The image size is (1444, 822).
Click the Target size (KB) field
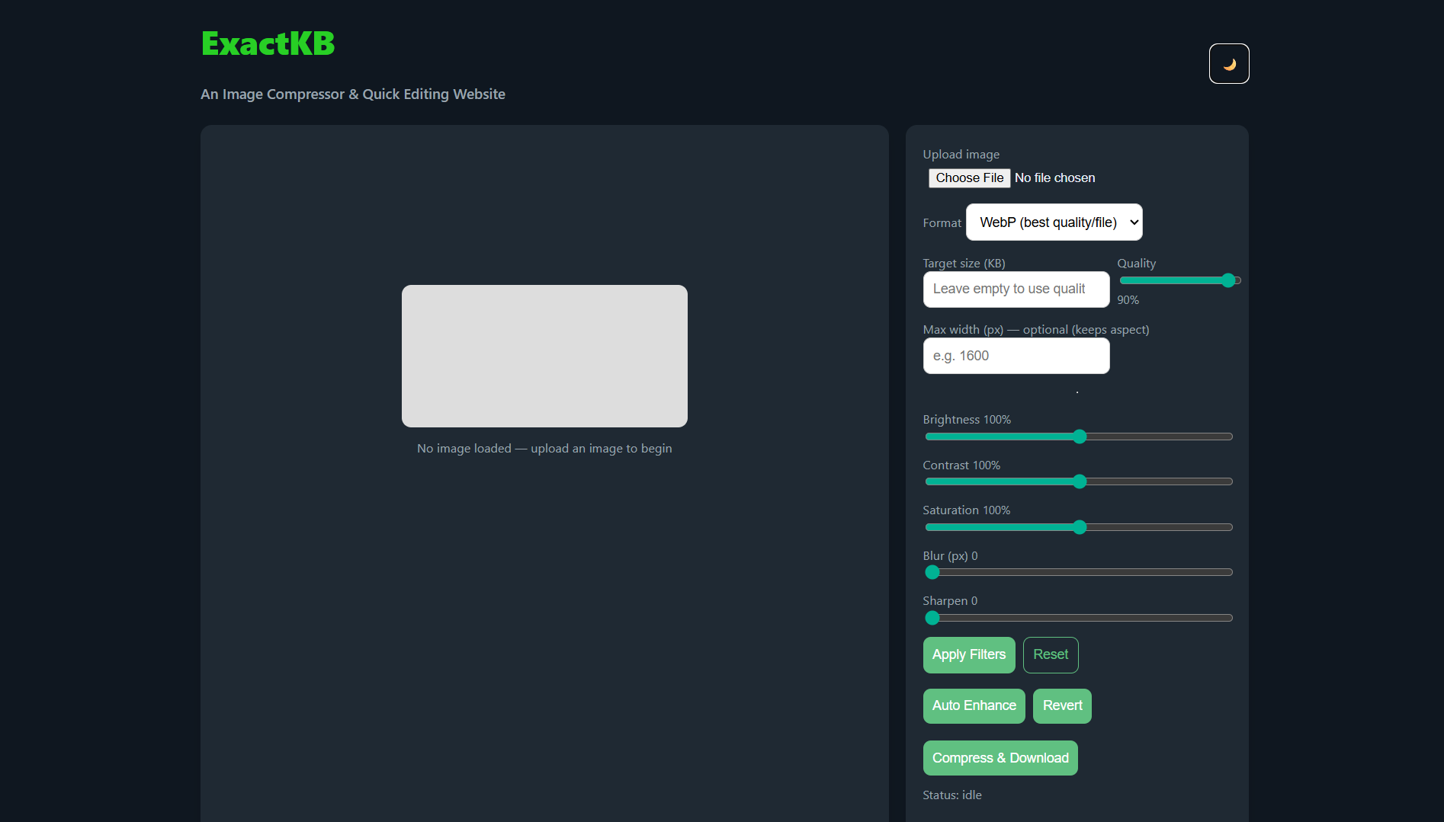(1016, 289)
